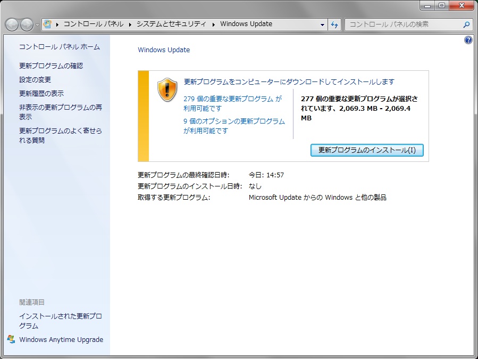Click the Windows Anytime Upgrade flag icon
478x359 pixels.
coord(11,339)
